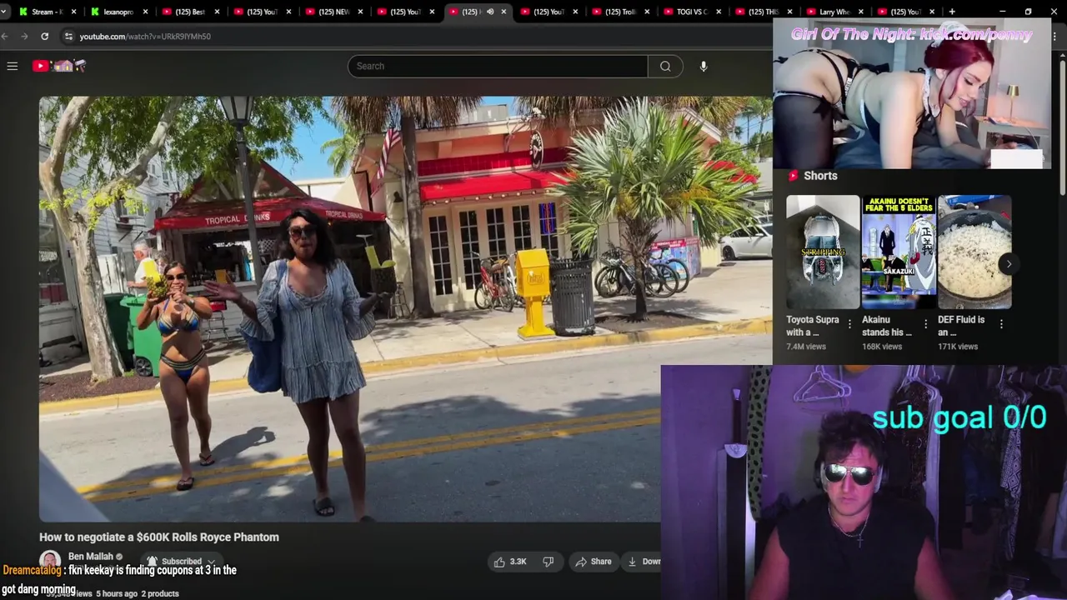The height and width of the screenshot is (600, 1067).
Task: Open Ben Mallah channel avatar
Action: pyautogui.click(x=50, y=562)
